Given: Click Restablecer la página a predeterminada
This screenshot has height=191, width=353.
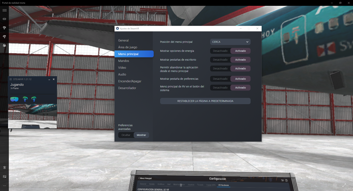Looking at the screenshot, I should click(x=205, y=101).
